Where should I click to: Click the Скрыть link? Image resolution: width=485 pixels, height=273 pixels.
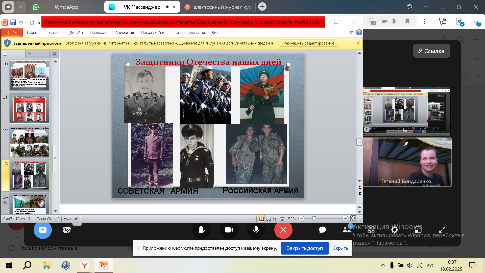point(340,248)
